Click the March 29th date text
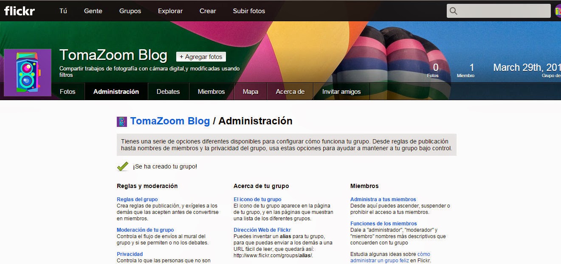The height and width of the screenshot is (264, 561). 527,67
